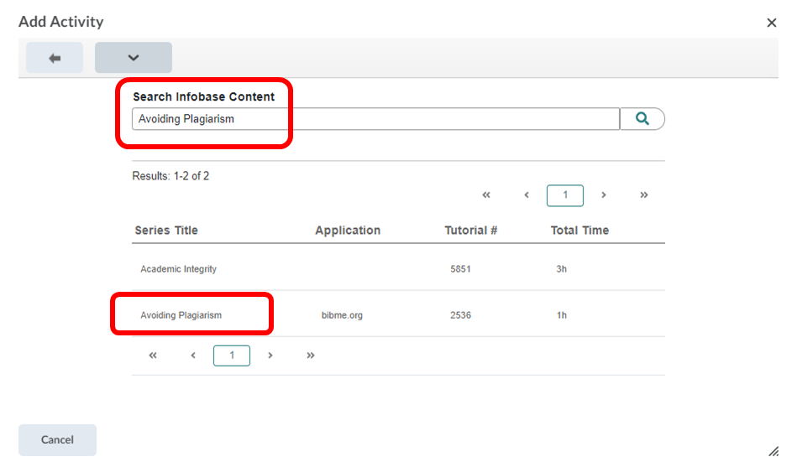Open the Avoiding Plagiarism series result

click(181, 315)
